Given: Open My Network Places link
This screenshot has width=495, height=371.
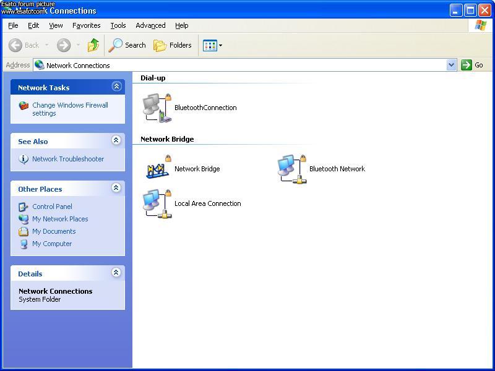Looking at the screenshot, I should [x=60, y=219].
